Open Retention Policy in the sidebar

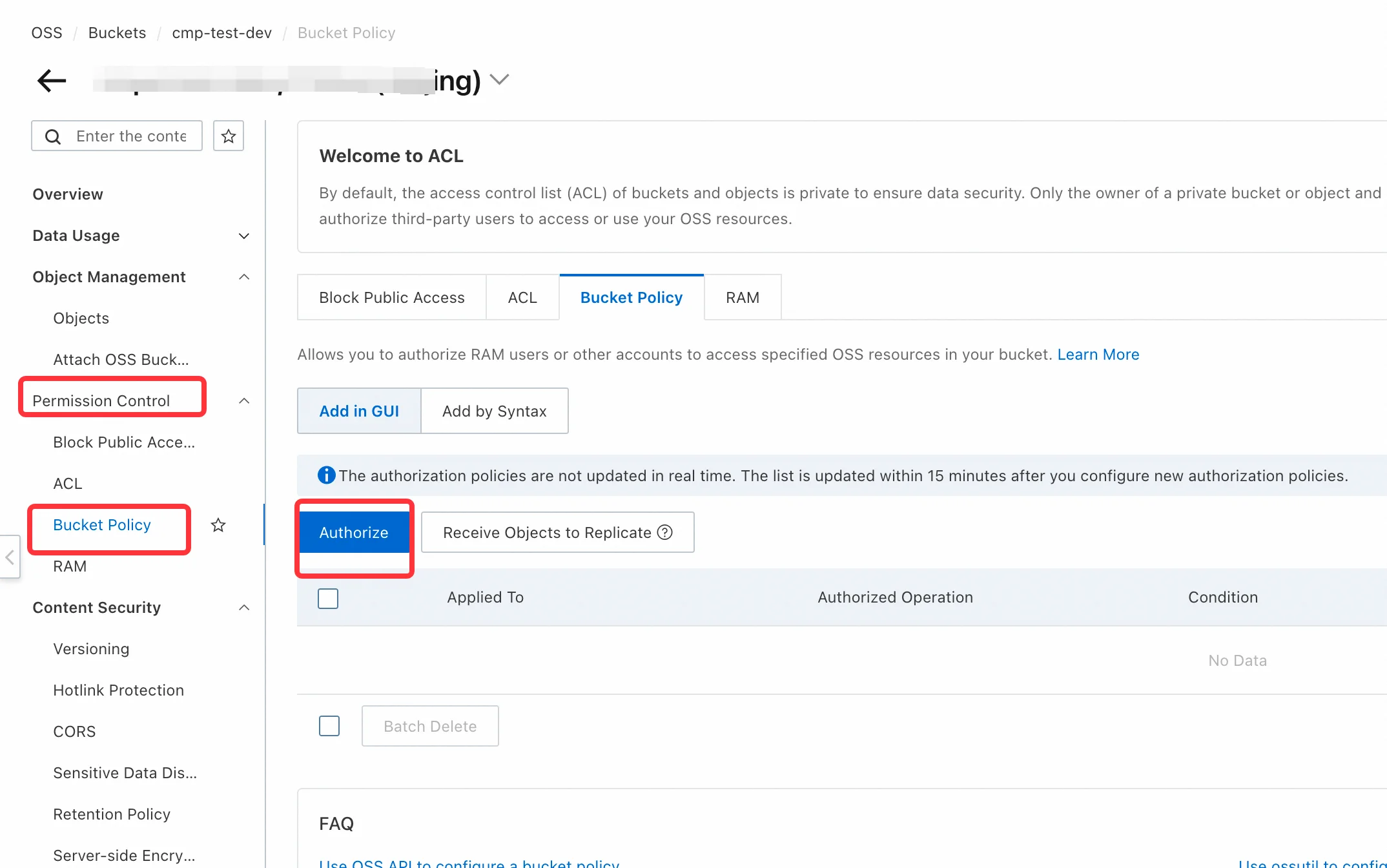[x=112, y=814]
